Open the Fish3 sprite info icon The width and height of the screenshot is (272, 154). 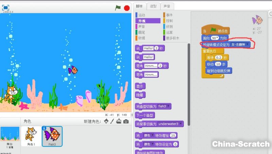pos(44,128)
